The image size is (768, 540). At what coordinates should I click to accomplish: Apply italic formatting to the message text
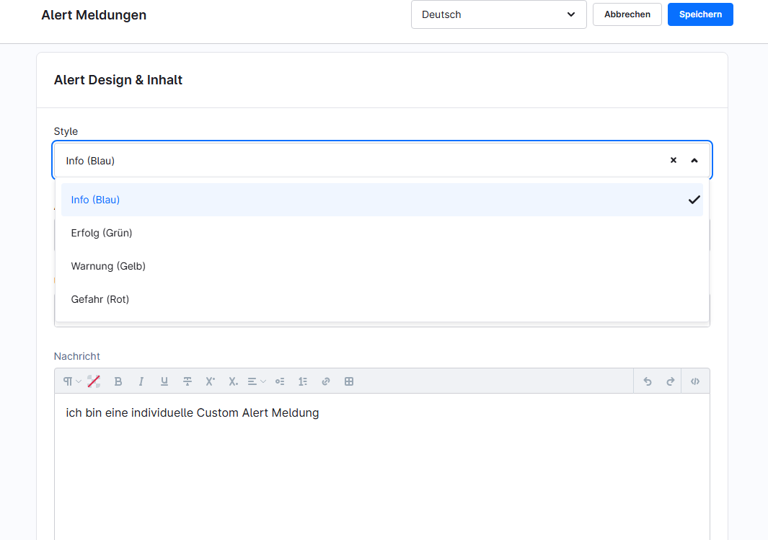point(141,381)
